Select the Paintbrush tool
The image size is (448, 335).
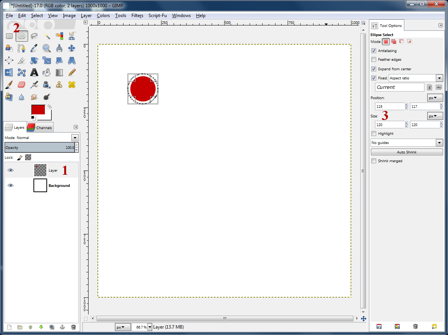pos(9,85)
